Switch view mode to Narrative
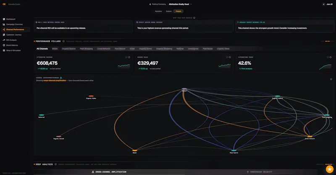Screen dimensions: 336x175 coord(158,11)
